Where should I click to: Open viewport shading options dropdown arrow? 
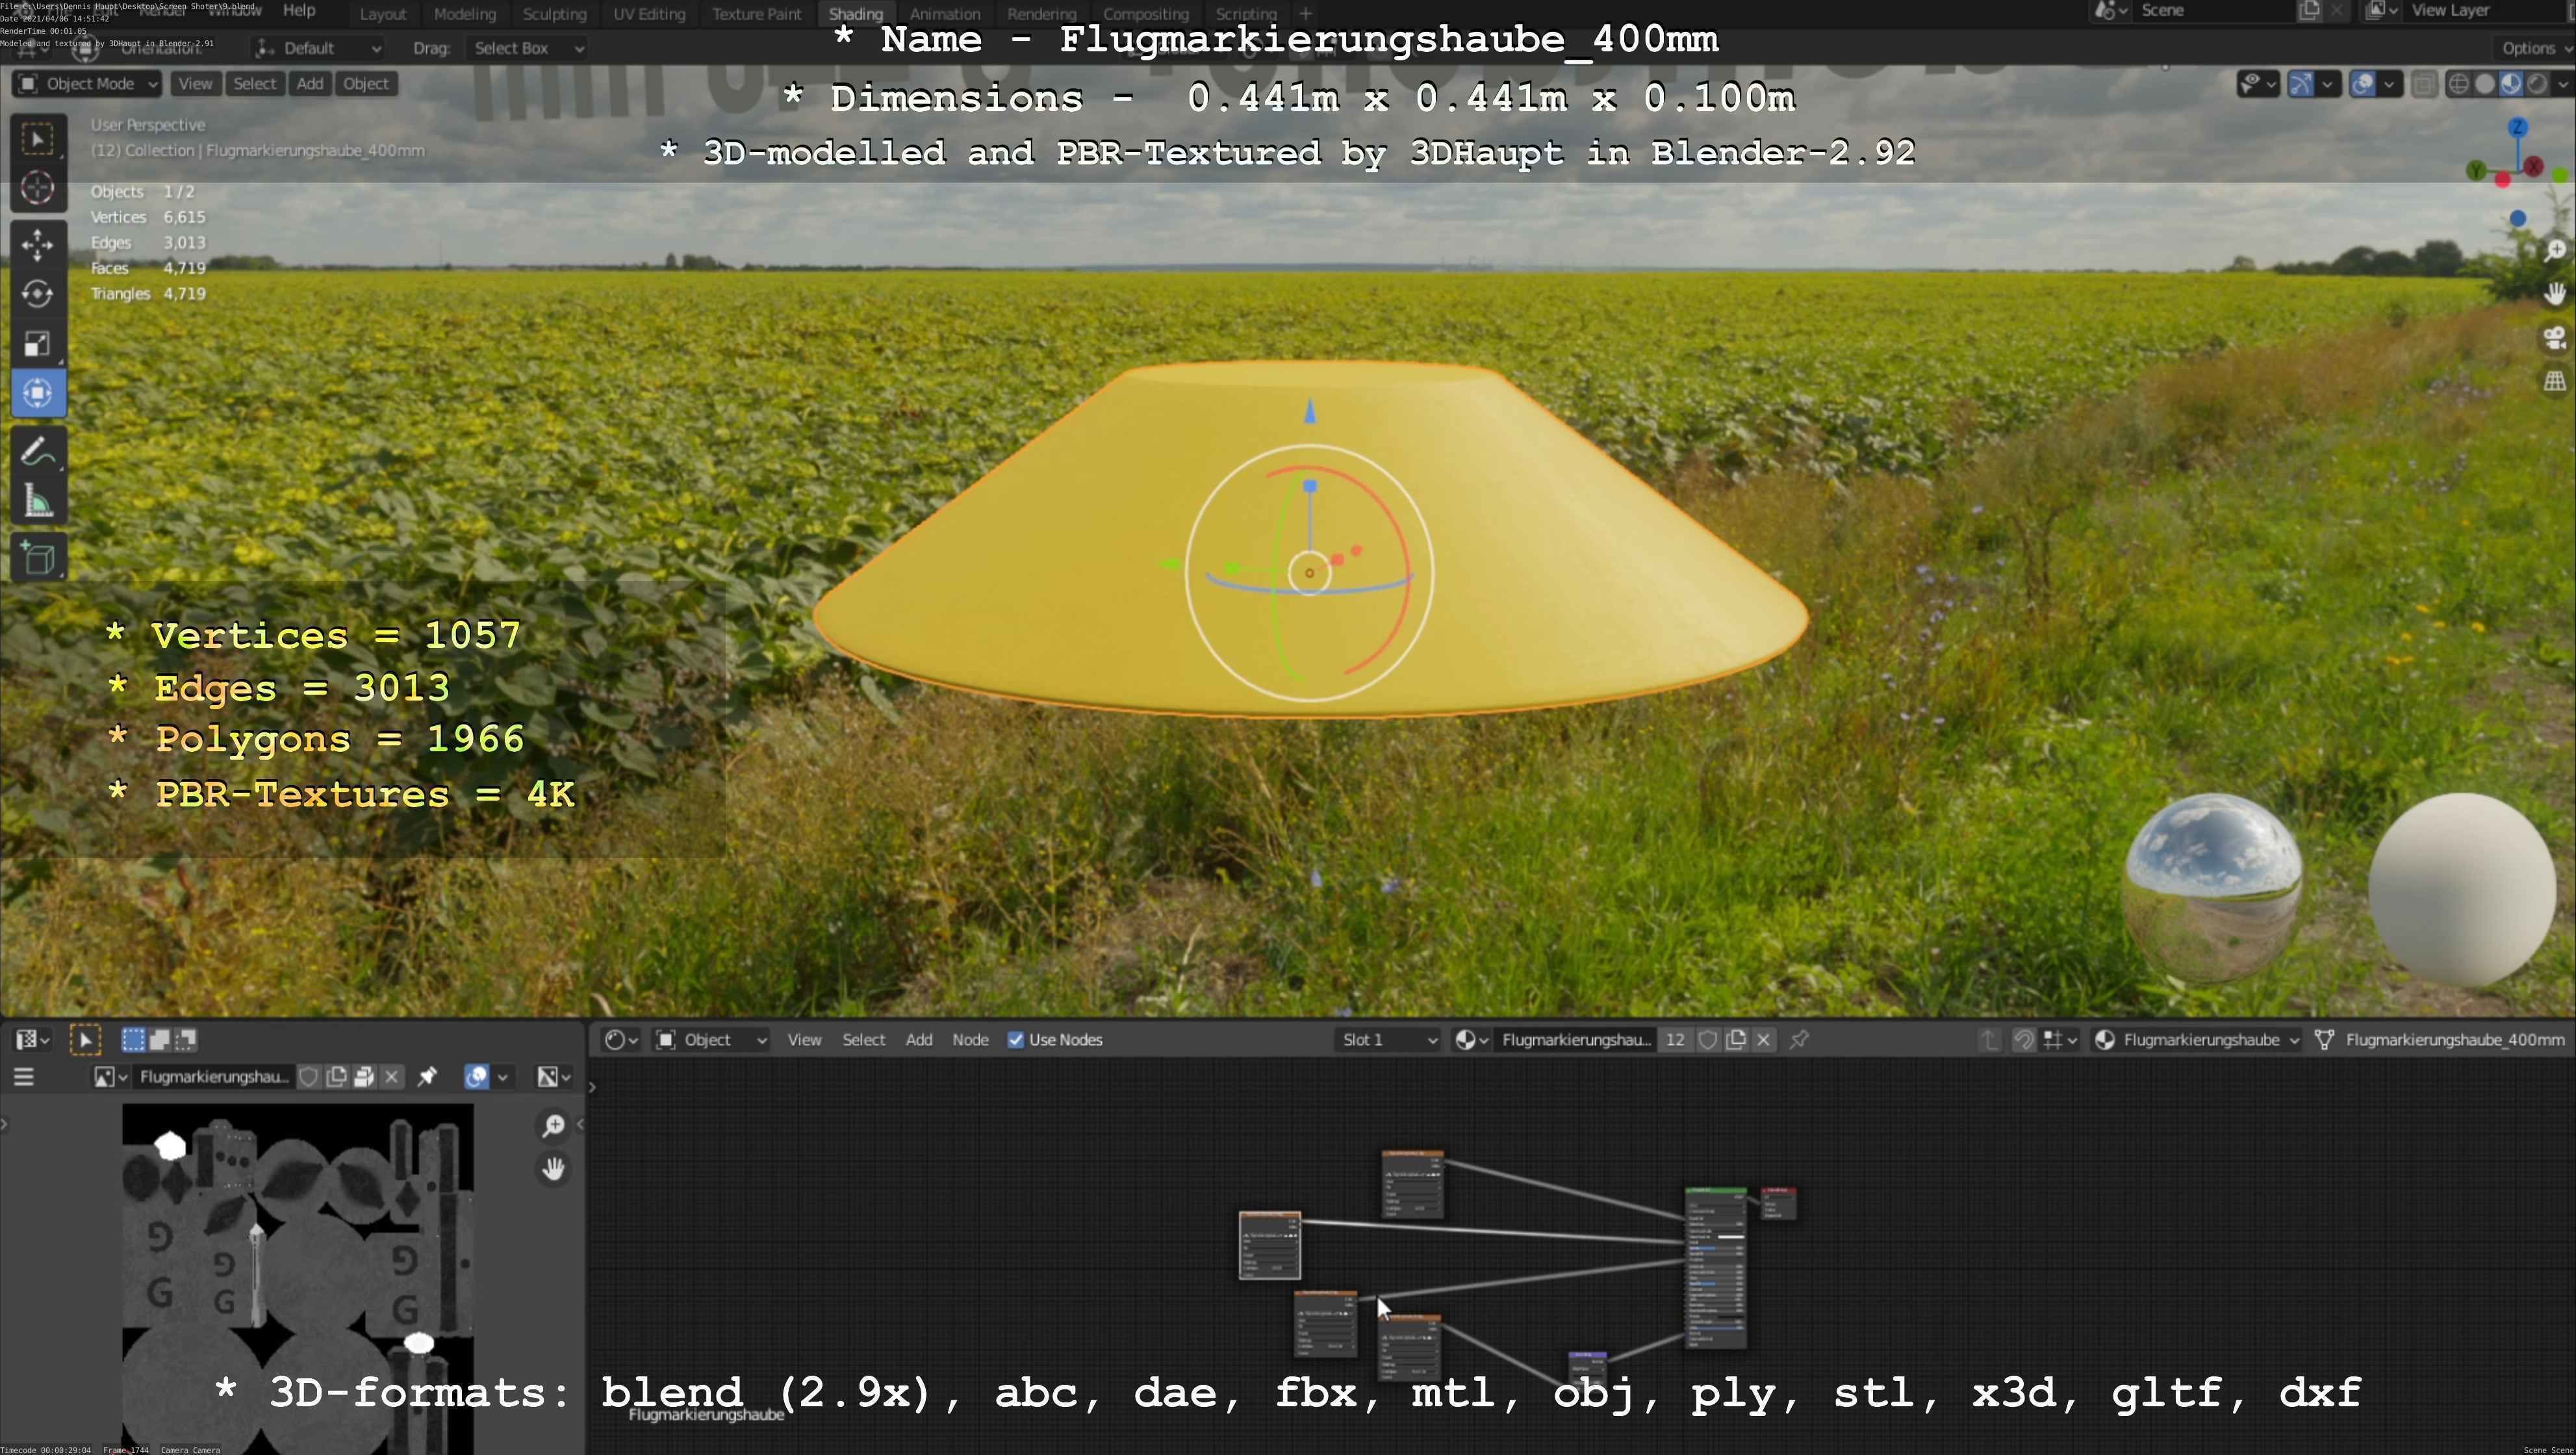click(x=2563, y=85)
